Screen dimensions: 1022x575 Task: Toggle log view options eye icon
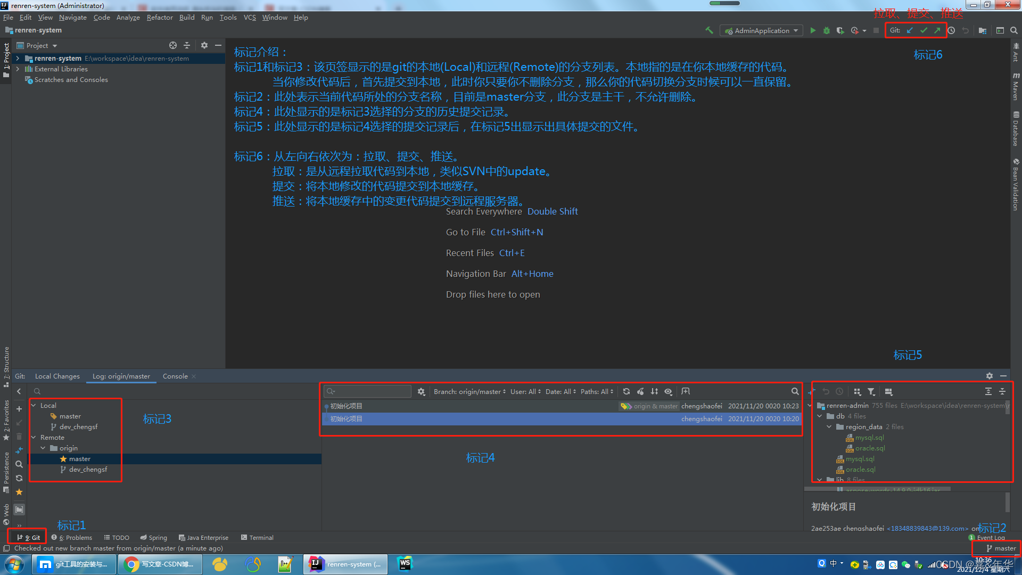click(x=668, y=391)
